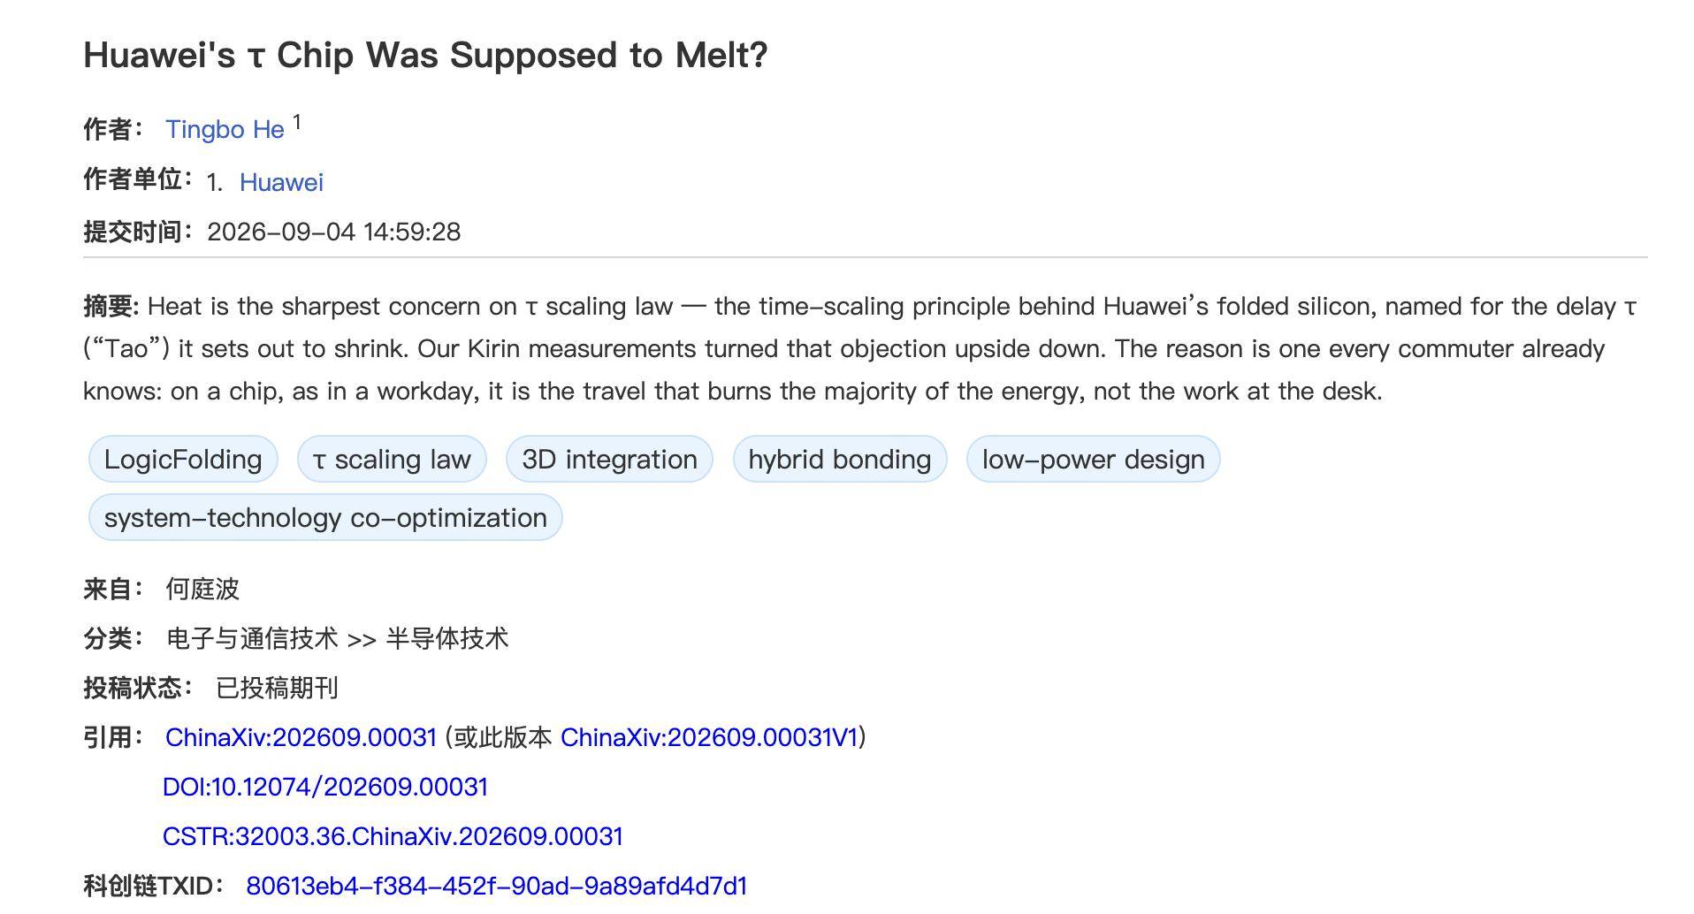Screen dimensions: 1694x914
Task: Follow the DOI:10.12074/202609.00031 link
Action: 325,787
